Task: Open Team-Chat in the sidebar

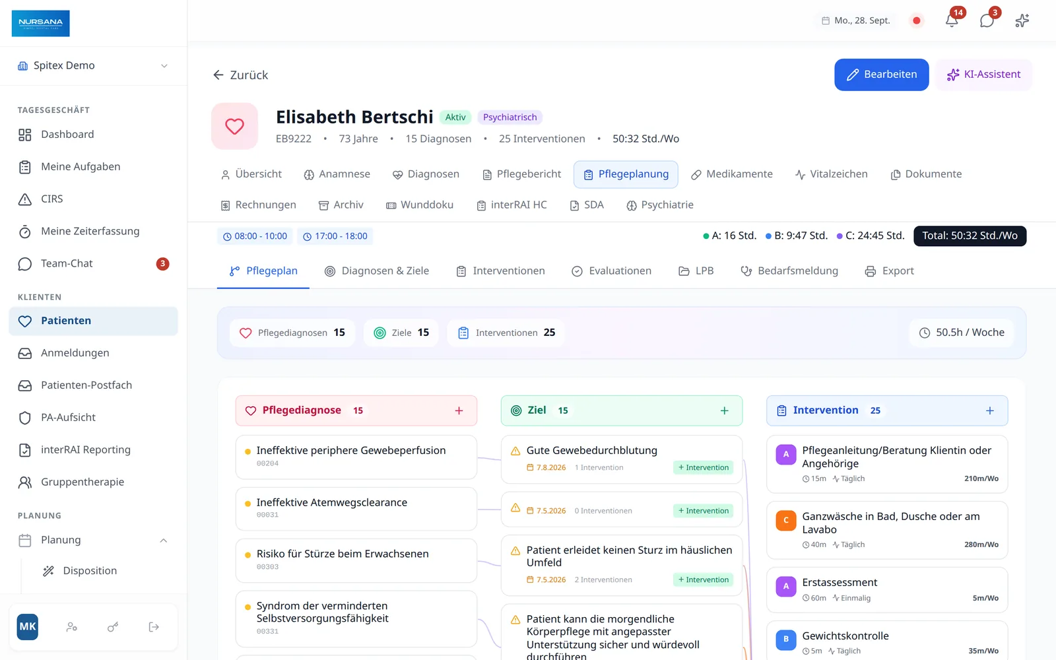Action: 93,264
